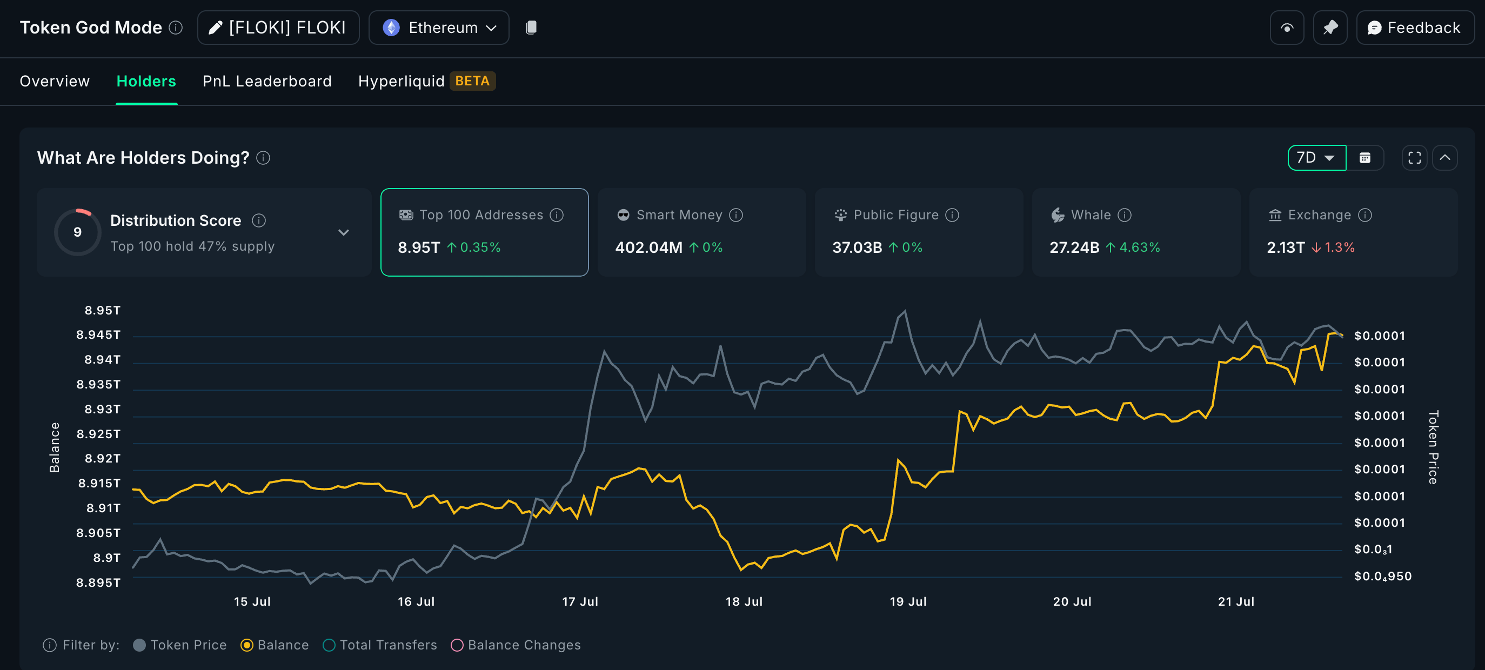Expand the Distribution Score details chevron
Screen dimensions: 1485x670
point(344,232)
